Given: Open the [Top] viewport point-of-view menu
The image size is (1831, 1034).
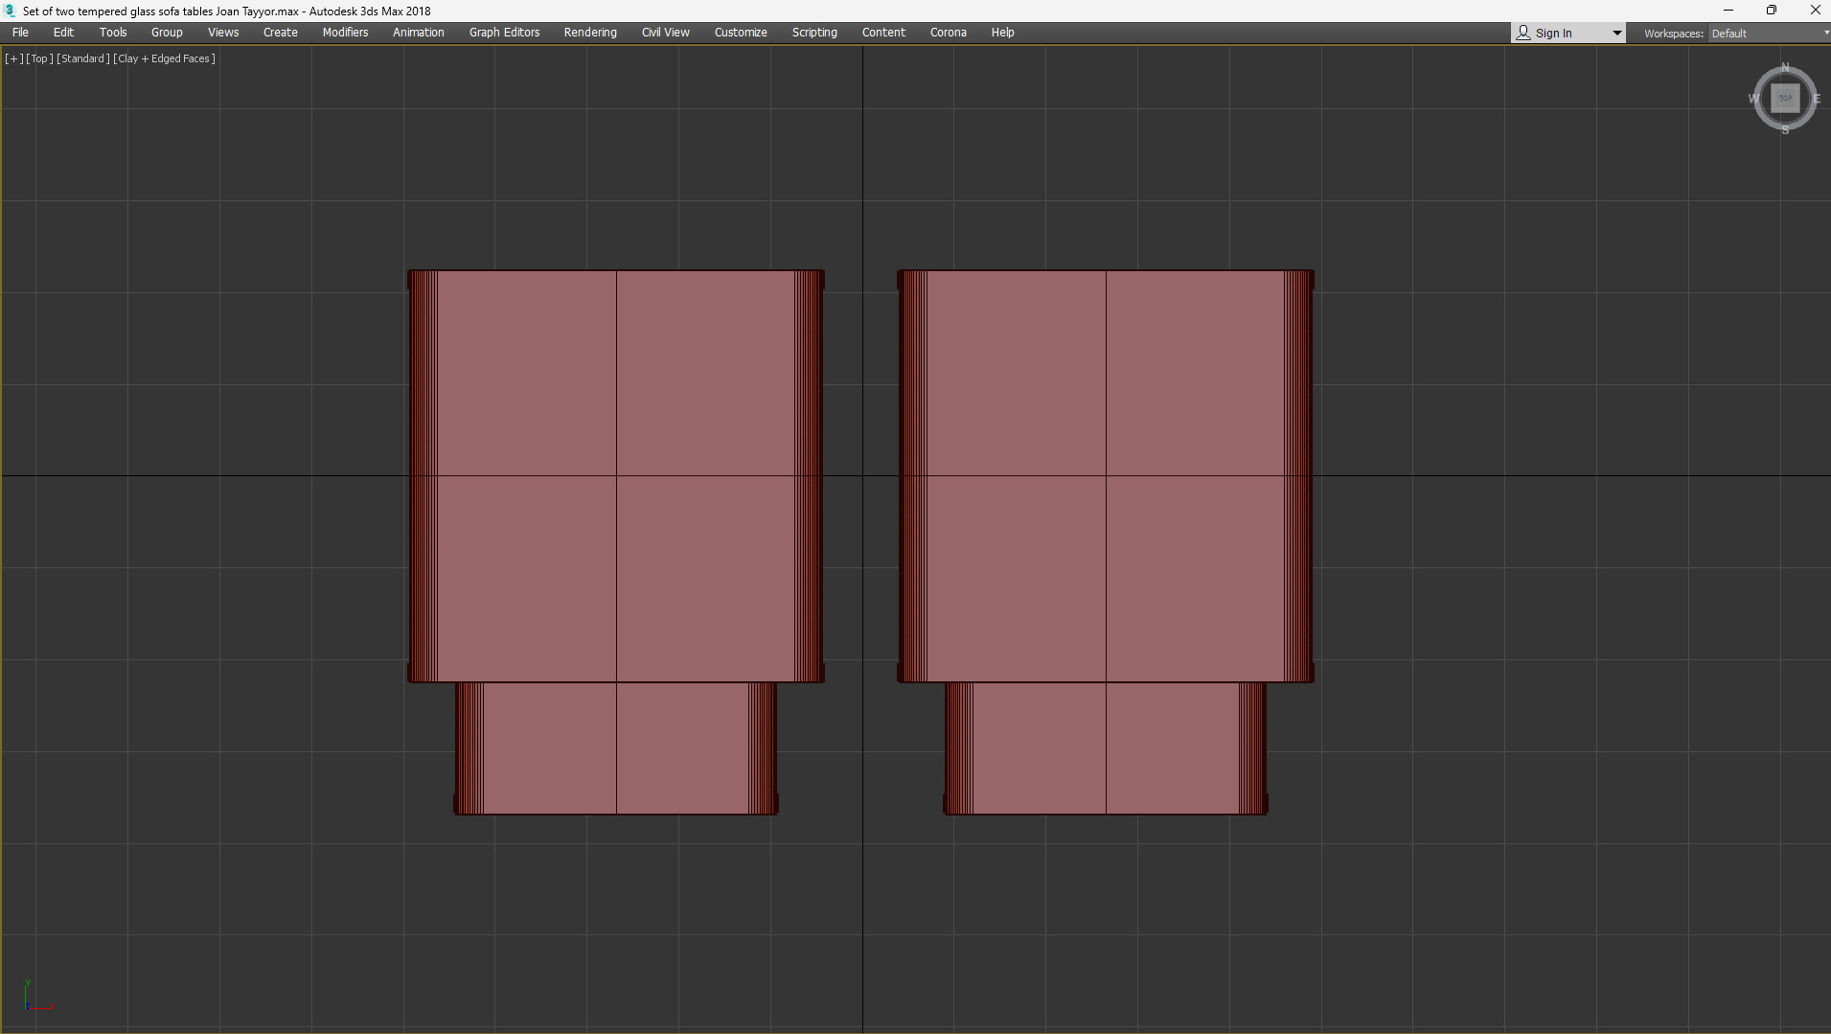Looking at the screenshot, I should click(39, 58).
